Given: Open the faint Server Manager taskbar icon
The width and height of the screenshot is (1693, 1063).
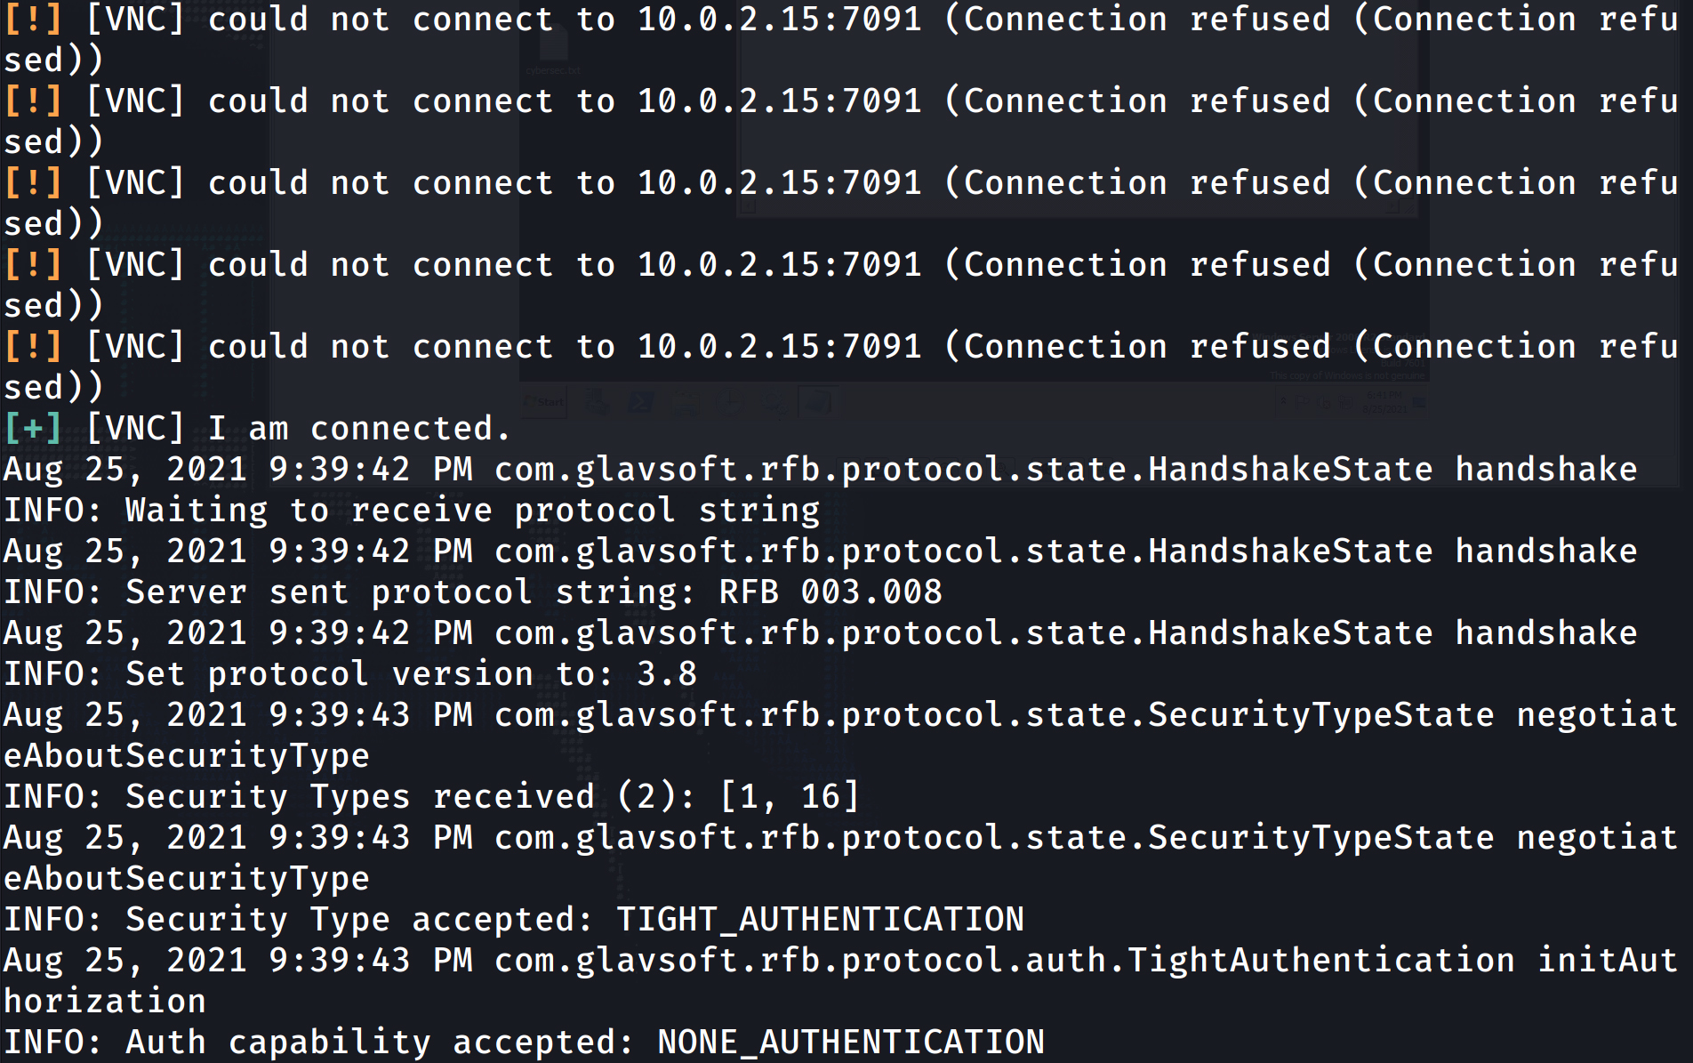Looking at the screenshot, I should (597, 403).
